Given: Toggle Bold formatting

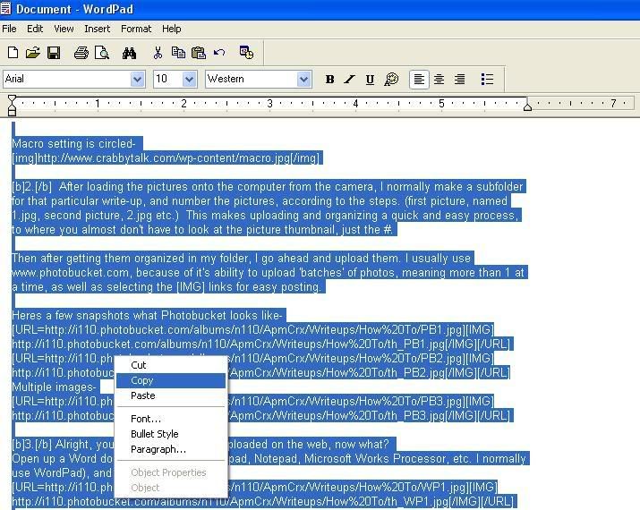Looking at the screenshot, I should 329,80.
